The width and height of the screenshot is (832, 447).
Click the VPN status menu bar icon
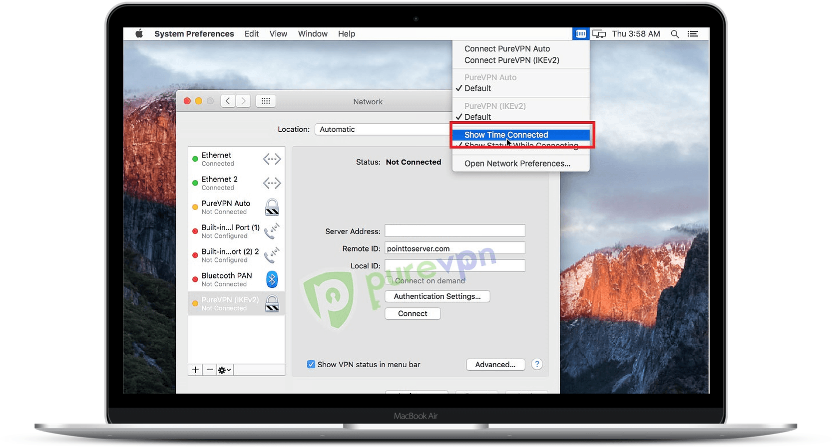click(581, 34)
